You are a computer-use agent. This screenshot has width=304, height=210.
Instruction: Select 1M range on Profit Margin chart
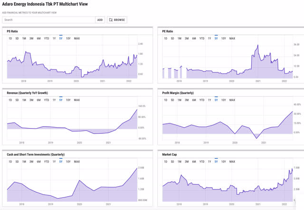point(180,100)
